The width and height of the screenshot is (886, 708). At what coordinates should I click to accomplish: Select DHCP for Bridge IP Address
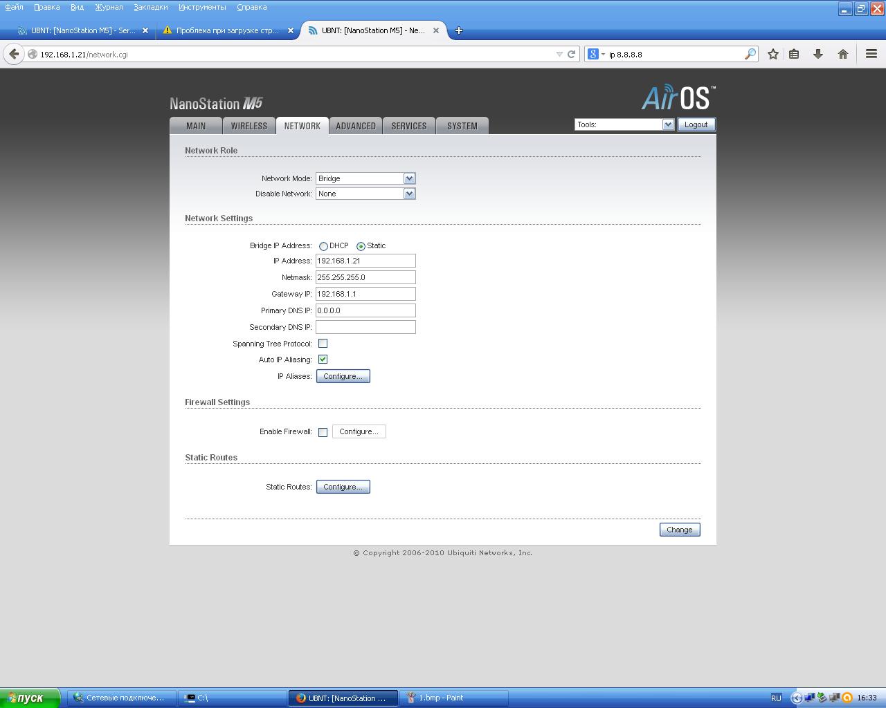(323, 246)
